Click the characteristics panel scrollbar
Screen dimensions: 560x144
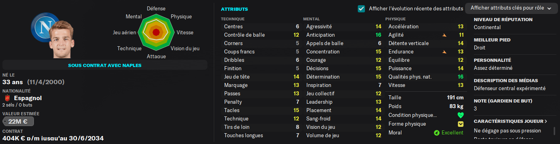(554, 131)
